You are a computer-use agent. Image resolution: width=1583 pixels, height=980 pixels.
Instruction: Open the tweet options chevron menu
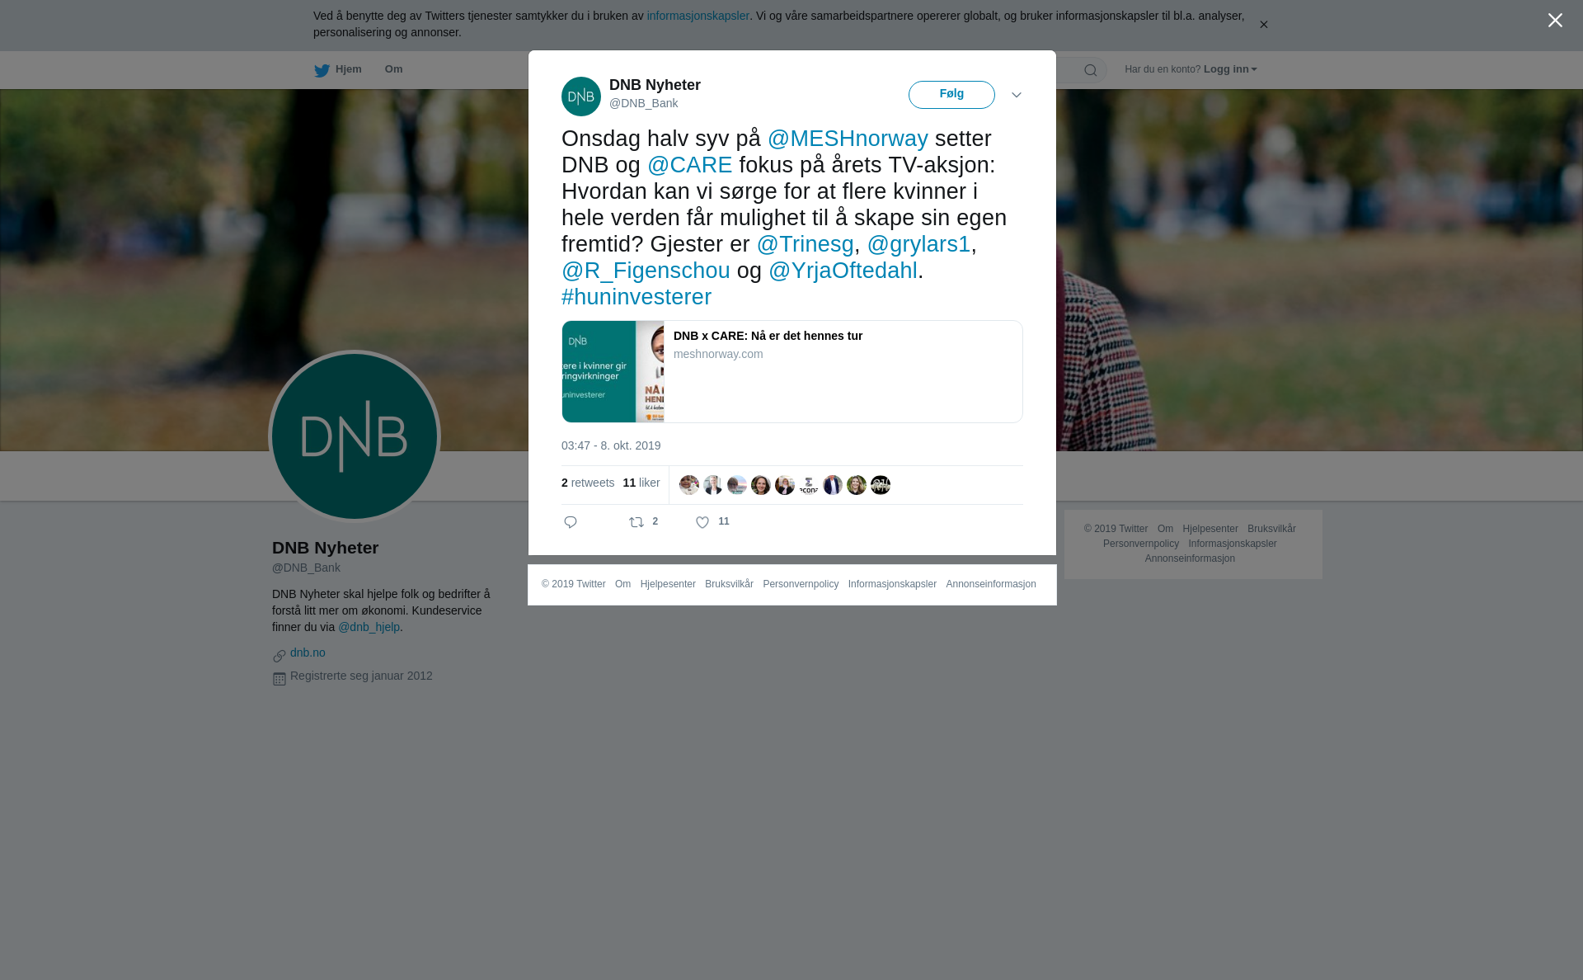[x=1017, y=95]
